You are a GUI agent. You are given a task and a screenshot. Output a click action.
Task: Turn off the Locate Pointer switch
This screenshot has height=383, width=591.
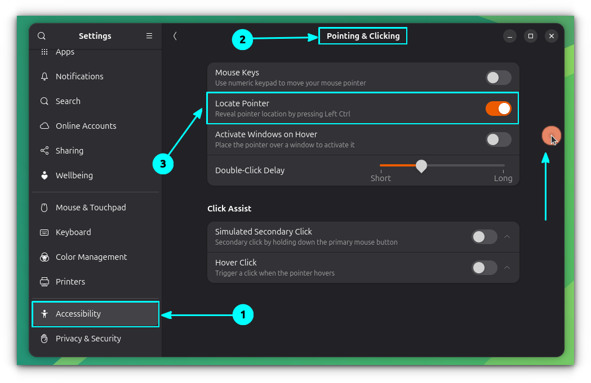click(x=498, y=109)
